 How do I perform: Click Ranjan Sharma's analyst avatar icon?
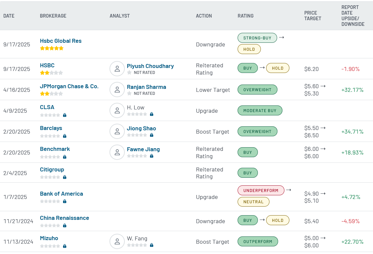(x=117, y=90)
